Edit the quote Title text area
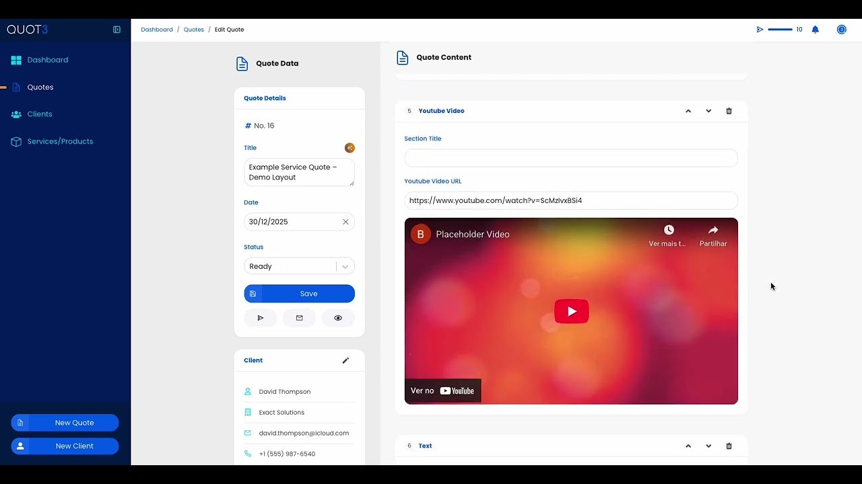This screenshot has width=862, height=484. (299, 172)
